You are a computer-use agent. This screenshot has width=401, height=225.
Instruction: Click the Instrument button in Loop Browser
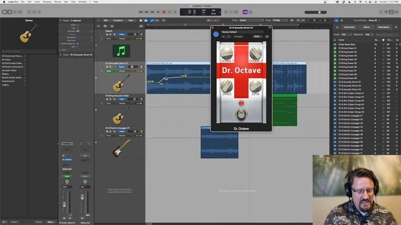349,27
